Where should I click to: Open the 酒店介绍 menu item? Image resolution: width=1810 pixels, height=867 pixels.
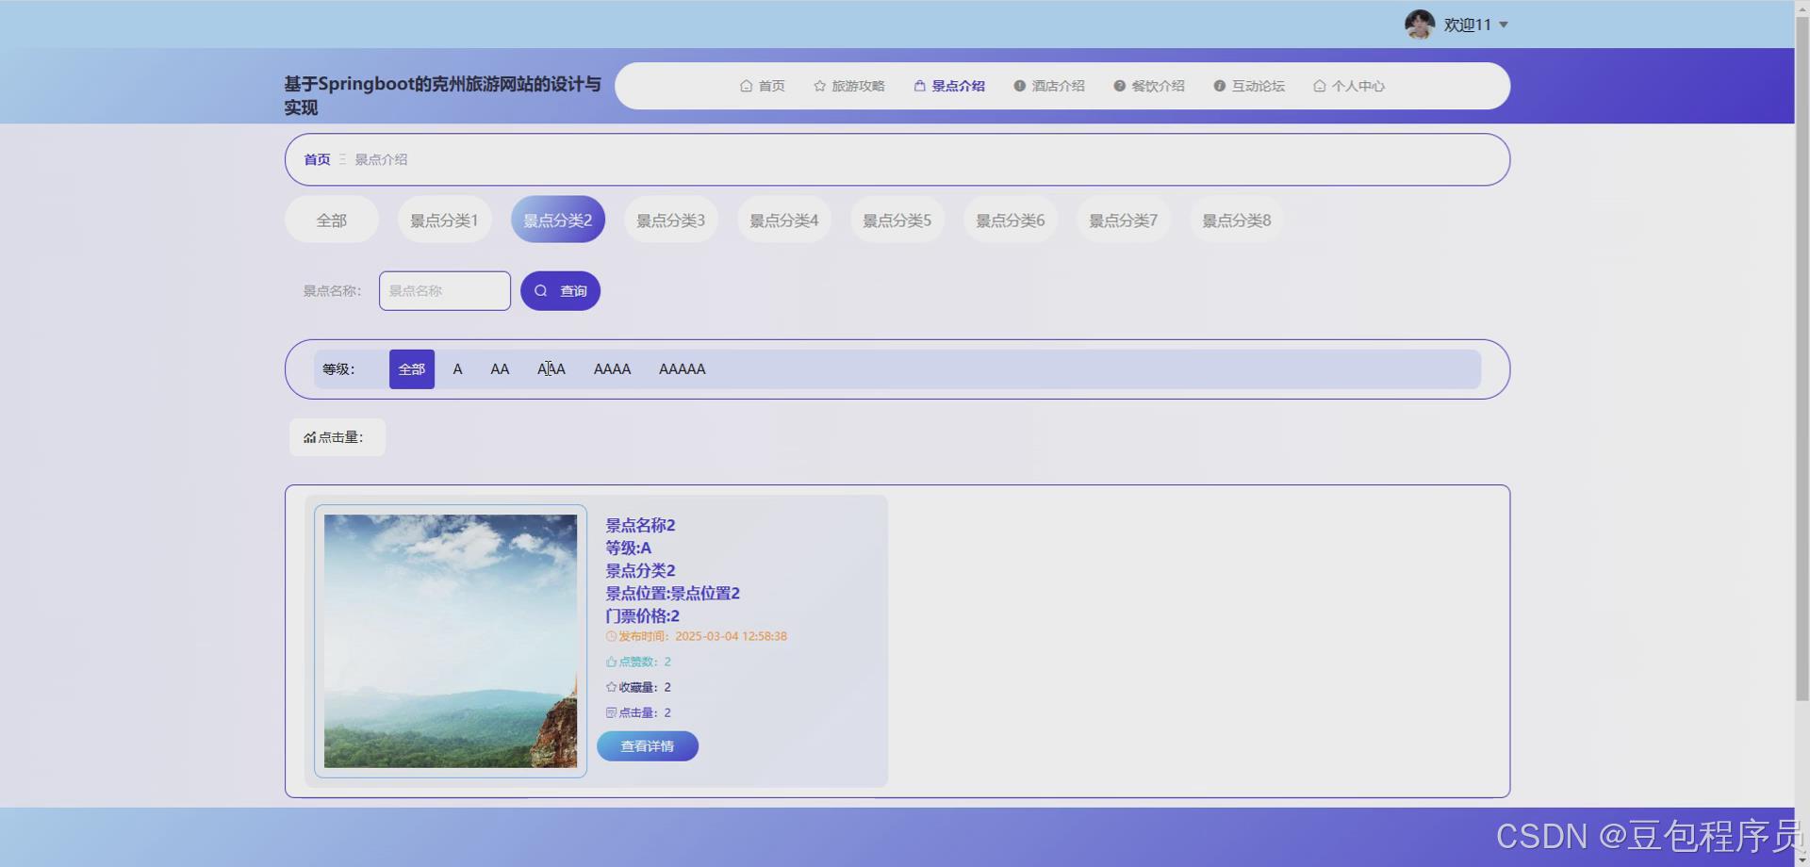pos(1049,86)
